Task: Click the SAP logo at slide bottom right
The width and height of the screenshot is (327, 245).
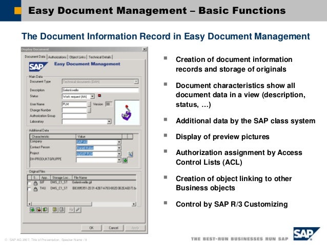Action: pyautogui.click(x=306, y=234)
